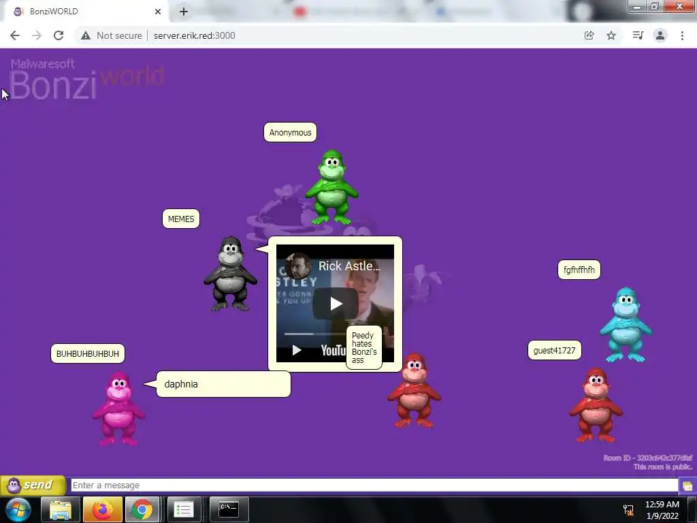Click the gray MEMES Bonzi character
The height and width of the screenshot is (523, 697).
point(230,273)
